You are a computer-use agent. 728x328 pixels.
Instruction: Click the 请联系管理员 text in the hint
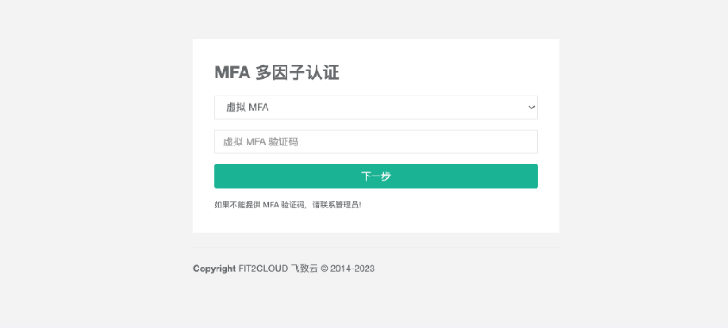[336, 205]
